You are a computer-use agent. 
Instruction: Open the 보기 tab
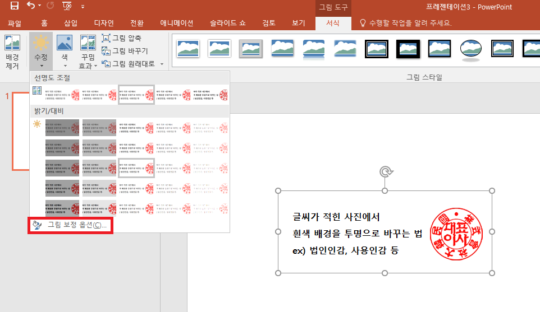pos(299,23)
